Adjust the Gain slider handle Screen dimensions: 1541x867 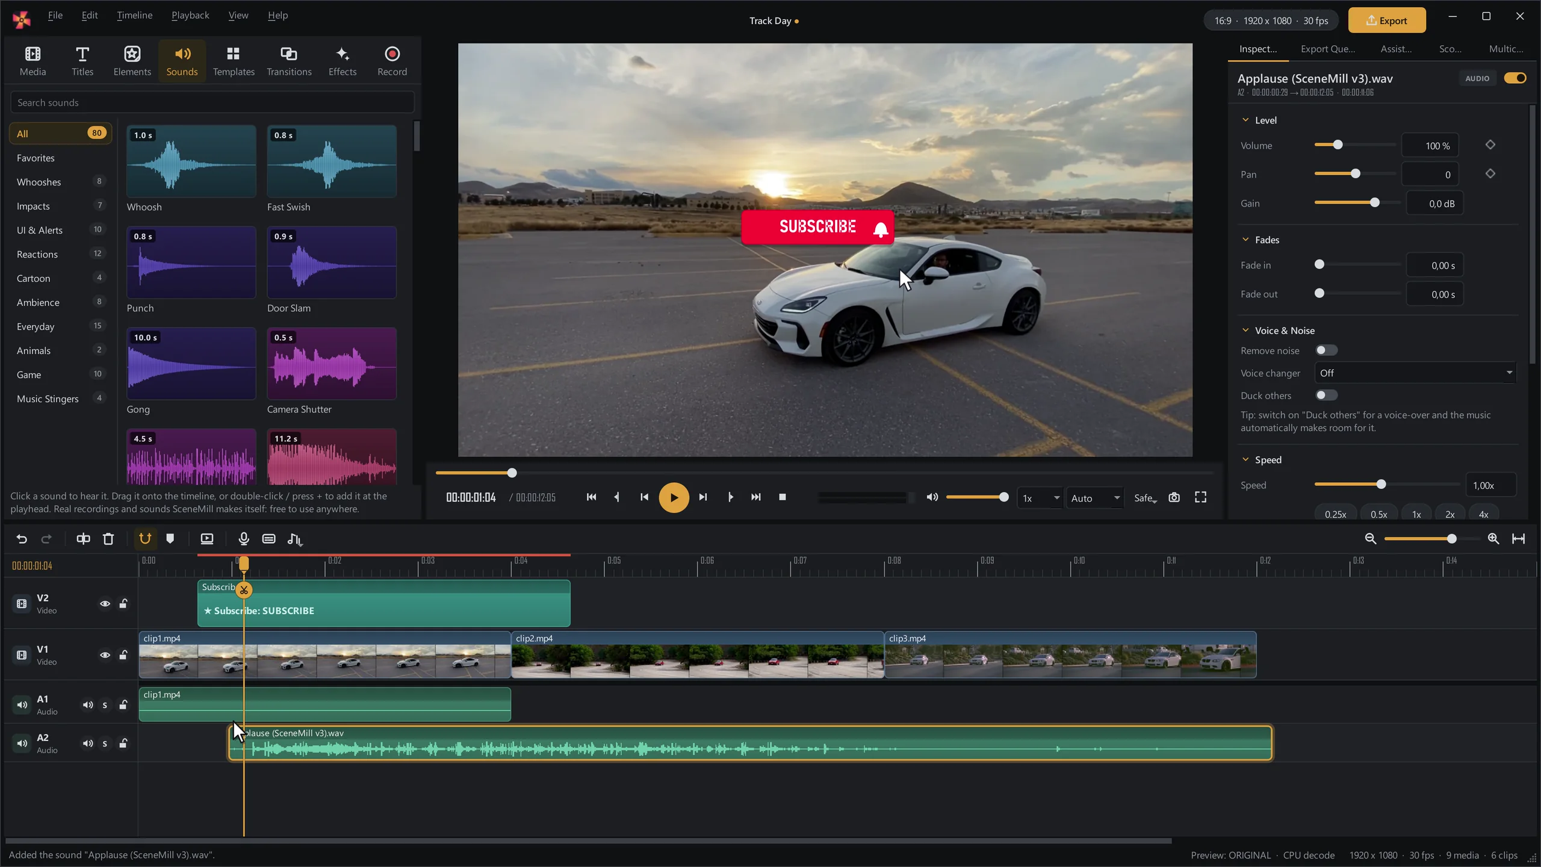click(1375, 203)
